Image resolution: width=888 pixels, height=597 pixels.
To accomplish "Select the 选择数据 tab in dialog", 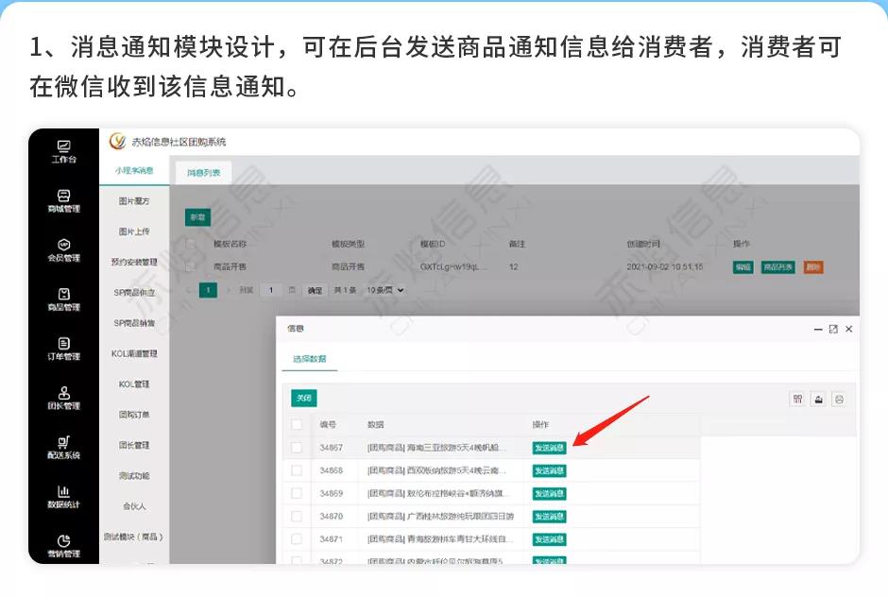I will [309, 360].
